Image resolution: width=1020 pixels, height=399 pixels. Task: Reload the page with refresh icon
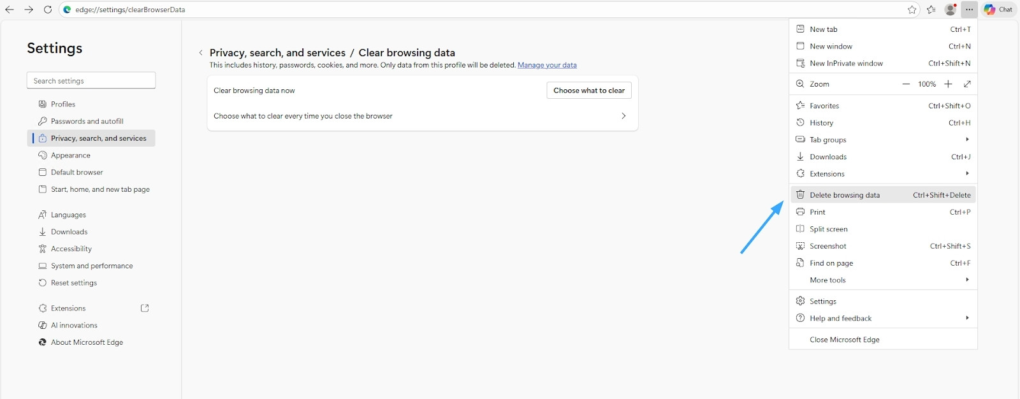click(x=48, y=10)
